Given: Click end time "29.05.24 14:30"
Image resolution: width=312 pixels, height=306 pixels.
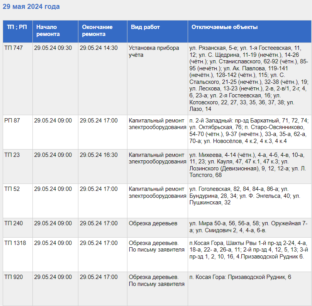Looking at the screenshot, I should pos(99,48).
